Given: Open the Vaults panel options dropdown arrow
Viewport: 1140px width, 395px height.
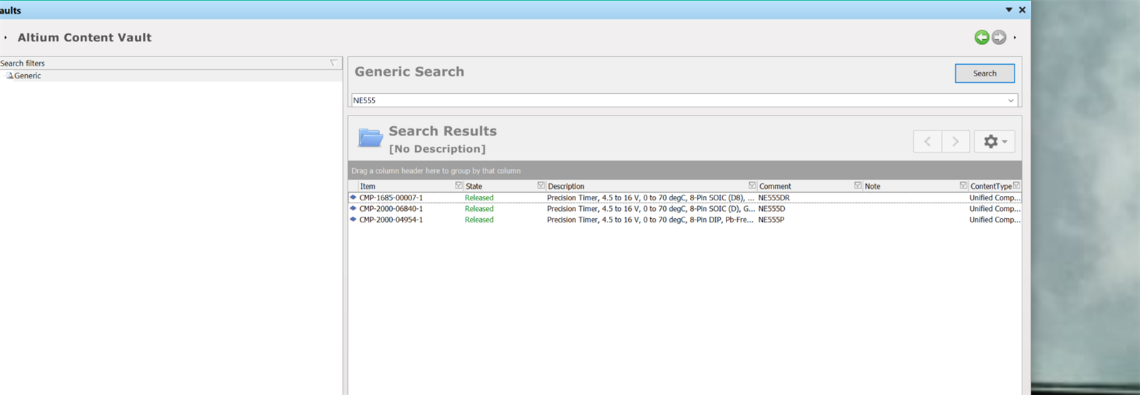Looking at the screenshot, I should pyautogui.click(x=1009, y=10).
